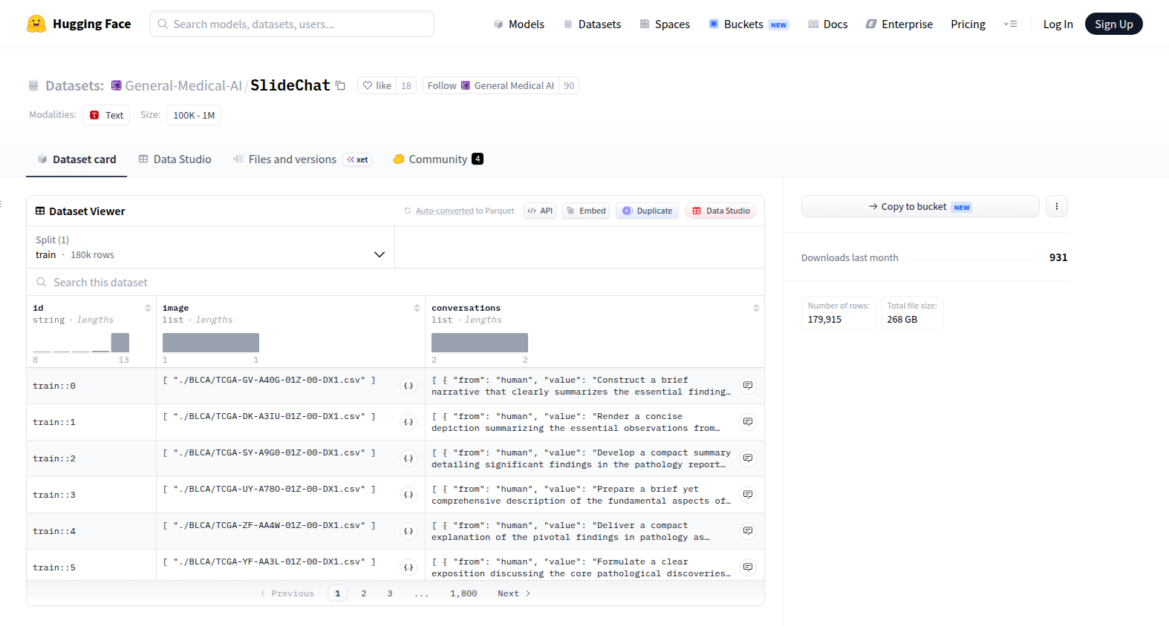Open Enterprise in top navigation

(899, 24)
